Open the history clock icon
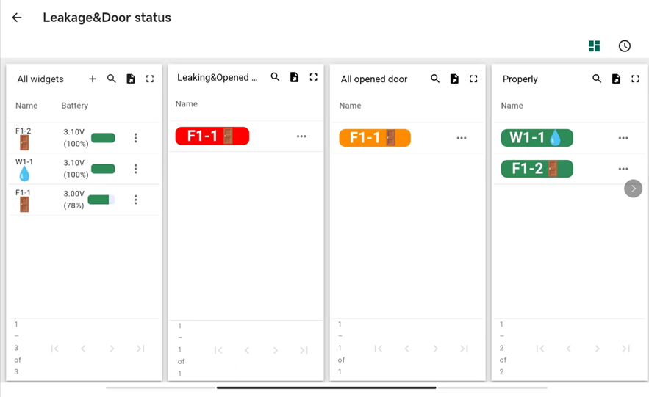 coord(624,46)
